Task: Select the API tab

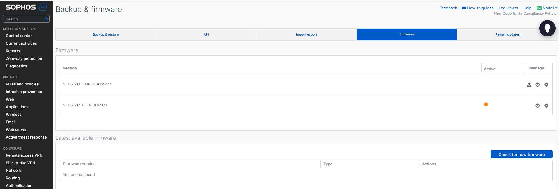Action: (206, 34)
